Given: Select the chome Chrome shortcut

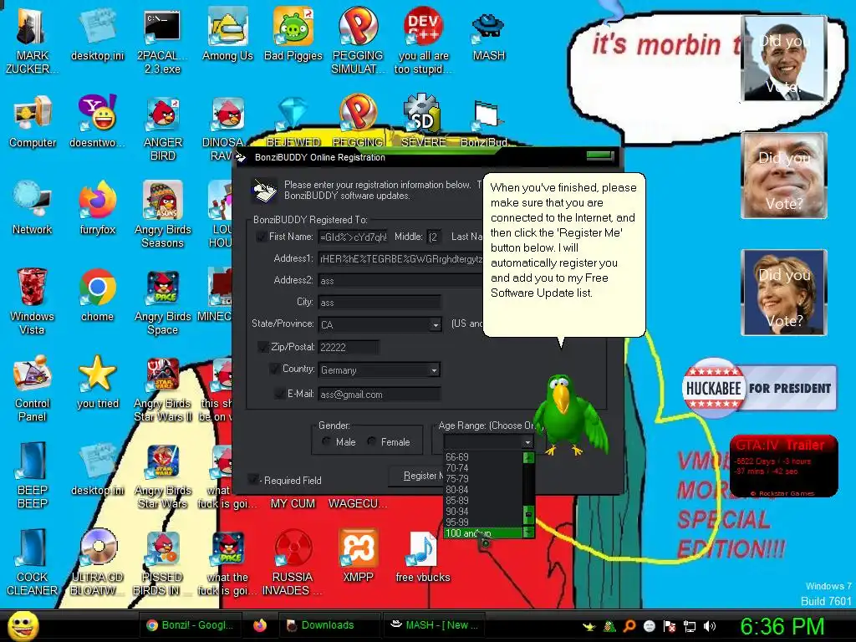Looking at the screenshot, I should pyautogui.click(x=97, y=295).
